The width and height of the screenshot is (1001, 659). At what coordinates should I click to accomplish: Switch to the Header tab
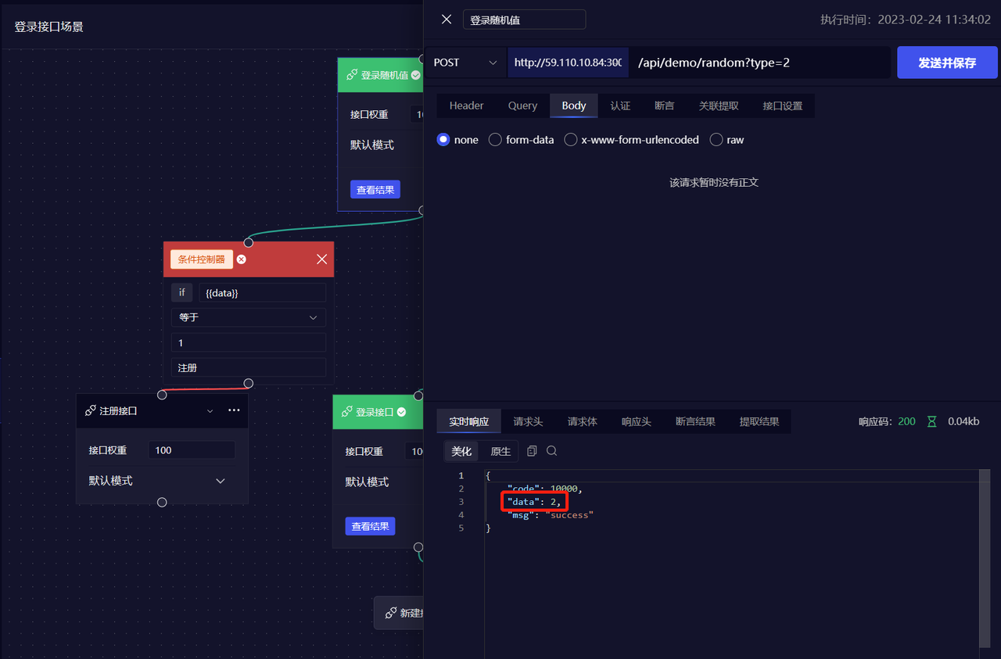[466, 106]
